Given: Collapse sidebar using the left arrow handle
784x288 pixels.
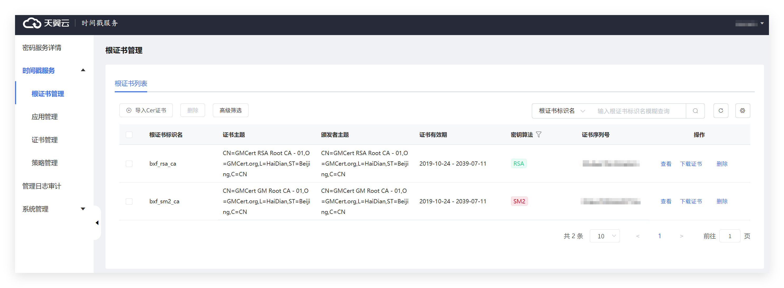Looking at the screenshot, I should (97, 223).
